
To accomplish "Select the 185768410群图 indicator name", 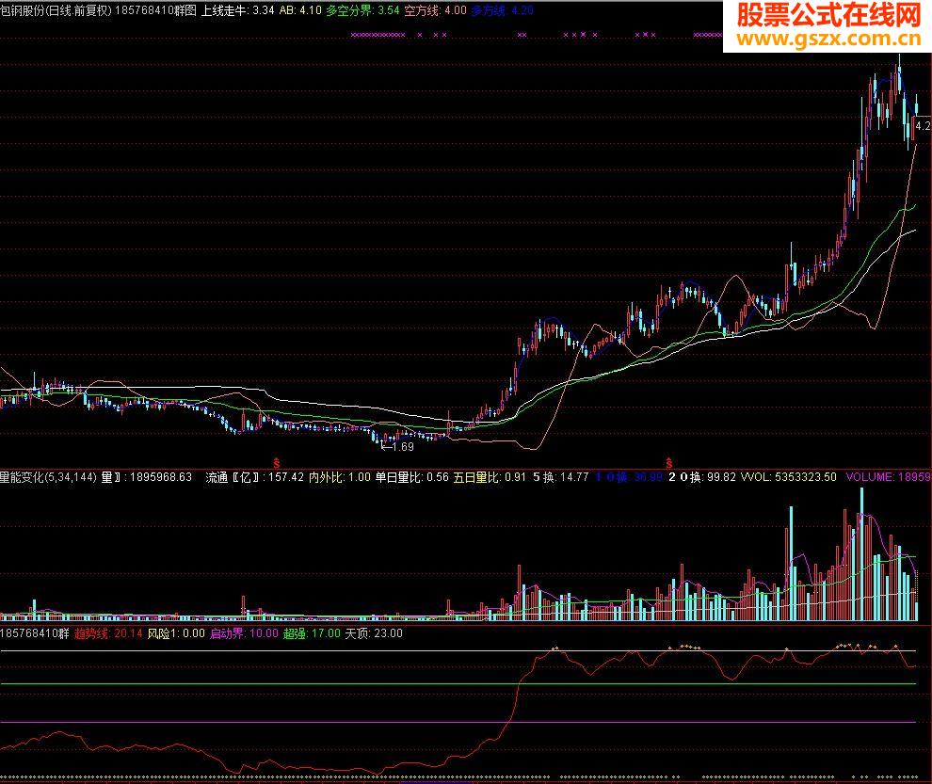I will click(x=155, y=10).
